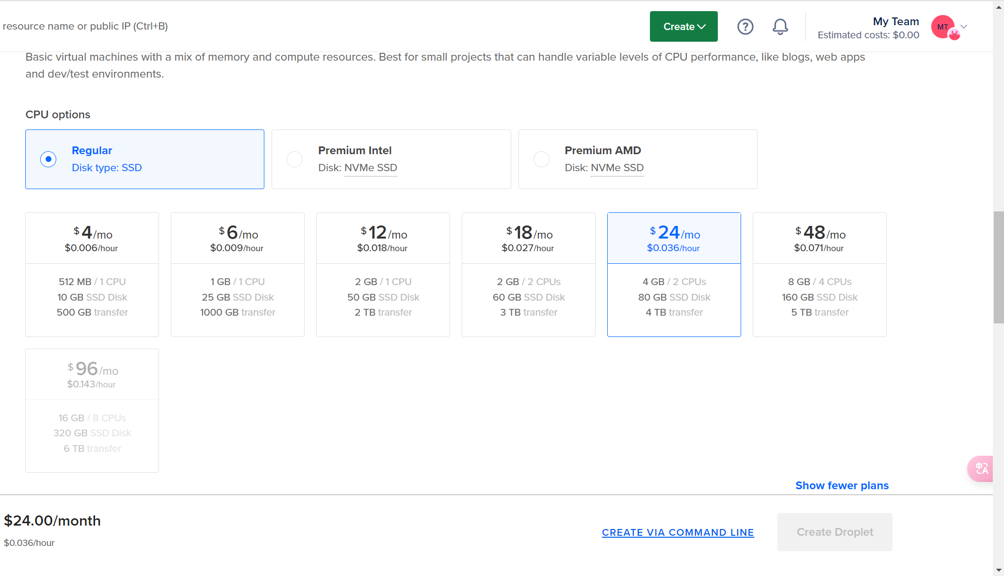The height and width of the screenshot is (576, 1004).
Task: Select the Premium Intel radio option
Action: point(295,159)
